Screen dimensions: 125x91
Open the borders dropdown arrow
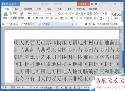[108, 18]
